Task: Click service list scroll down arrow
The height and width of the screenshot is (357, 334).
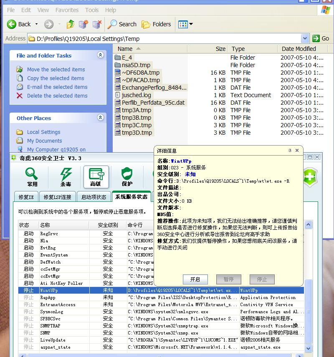Action: pyautogui.click(x=308, y=348)
